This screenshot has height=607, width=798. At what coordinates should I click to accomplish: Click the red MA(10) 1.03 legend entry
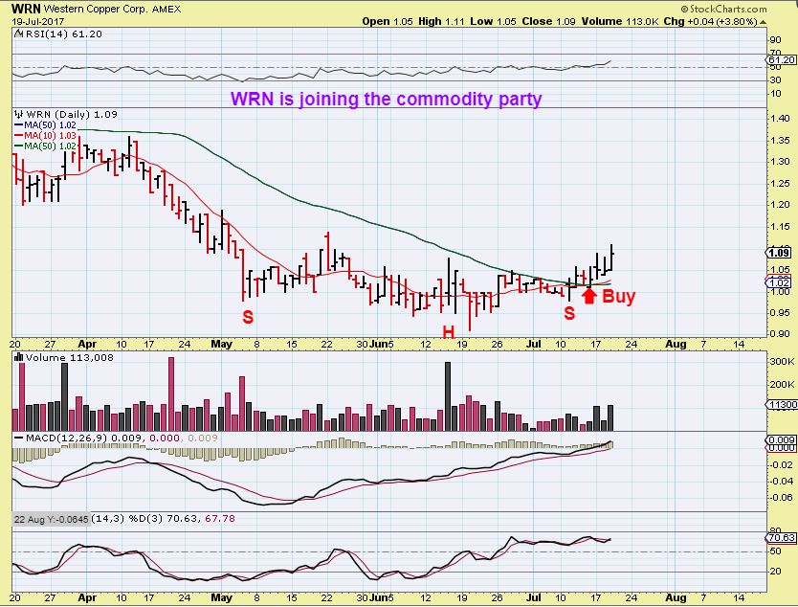45,135
